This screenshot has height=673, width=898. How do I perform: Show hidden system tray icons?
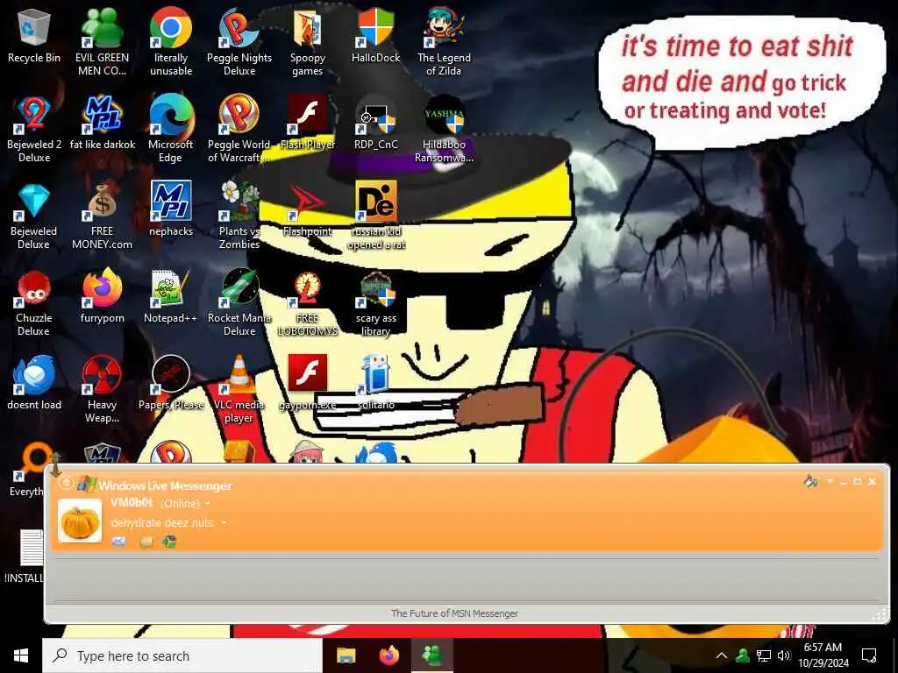point(722,655)
